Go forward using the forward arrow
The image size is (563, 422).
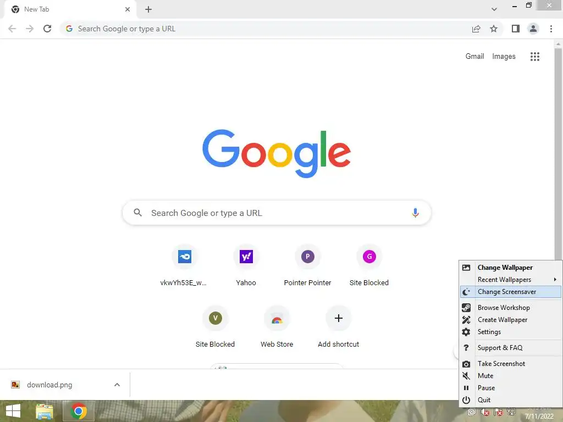(30, 29)
